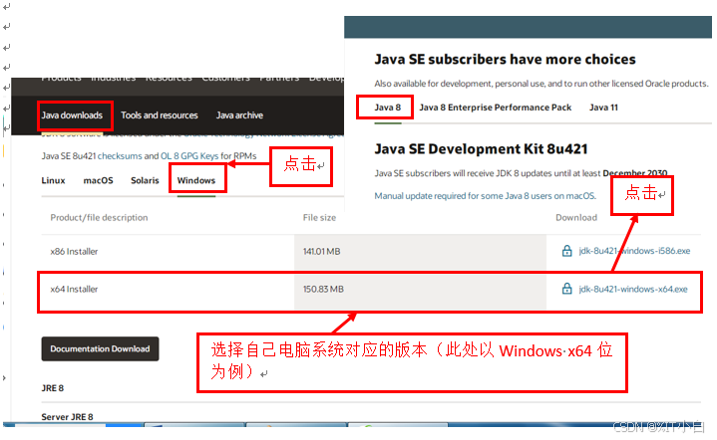Select the macOS platform tab
Viewport: 717px width, 440px height.
98,180
